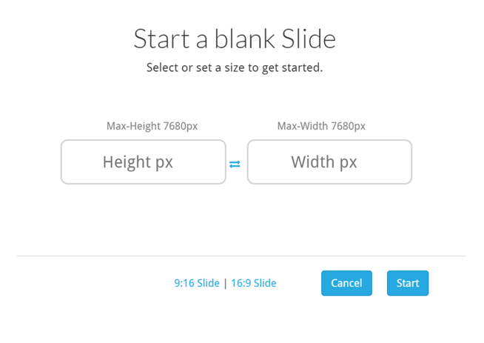Swap the height and width values
The height and width of the screenshot is (343, 484).
(x=235, y=164)
